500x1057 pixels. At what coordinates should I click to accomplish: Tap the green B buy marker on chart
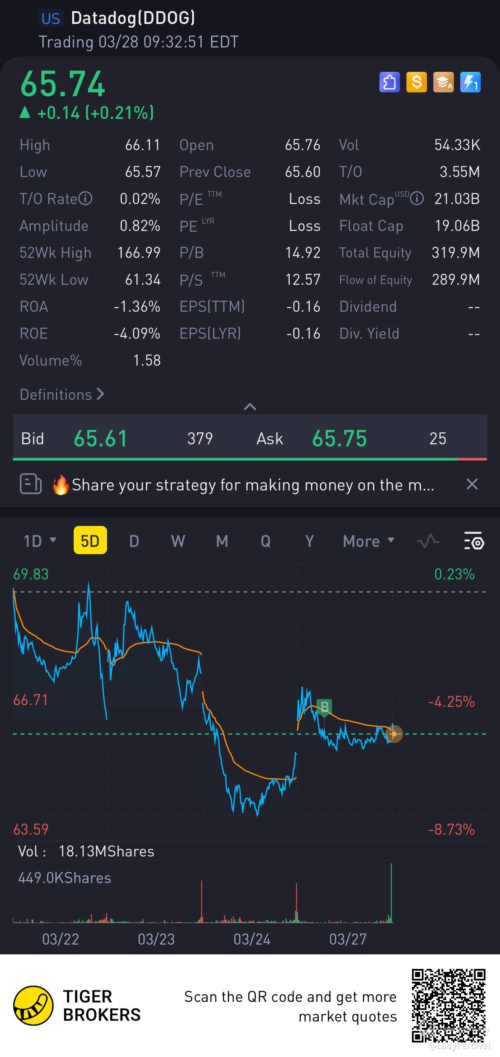pos(325,707)
